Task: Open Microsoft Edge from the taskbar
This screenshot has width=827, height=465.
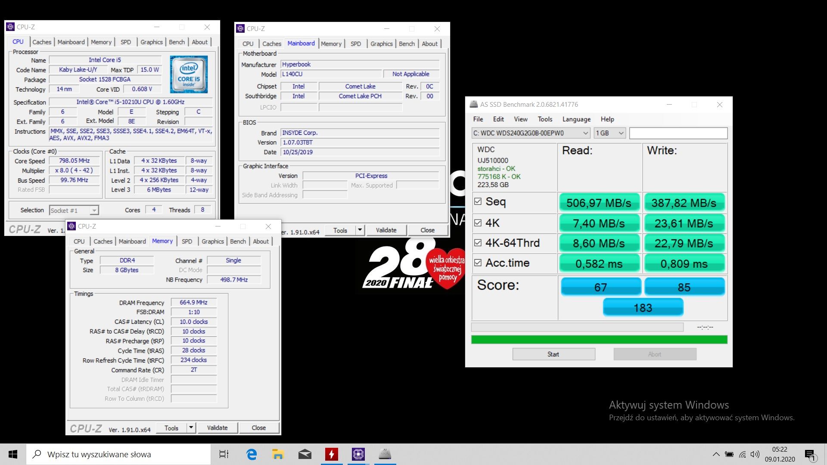Action: [251, 454]
